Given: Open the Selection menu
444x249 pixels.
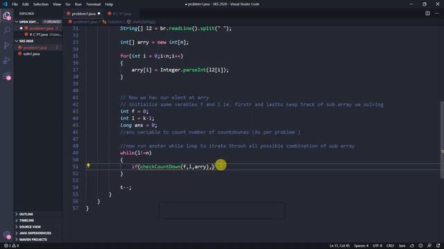Looking at the screenshot, I should tap(41, 4).
